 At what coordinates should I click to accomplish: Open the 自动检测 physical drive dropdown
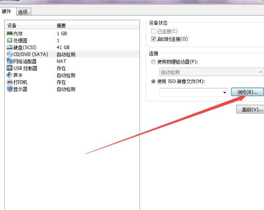[211, 72]
